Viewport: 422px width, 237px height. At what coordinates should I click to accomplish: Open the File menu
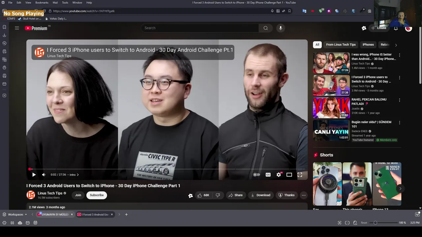(x=10, y=3)
